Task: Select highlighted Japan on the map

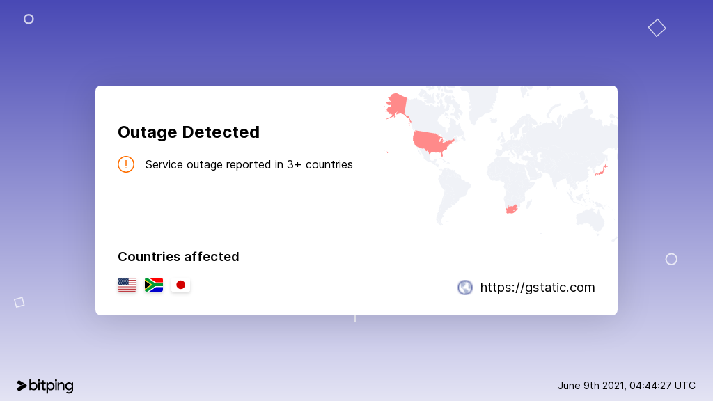Action: click(x=602, y=171)
